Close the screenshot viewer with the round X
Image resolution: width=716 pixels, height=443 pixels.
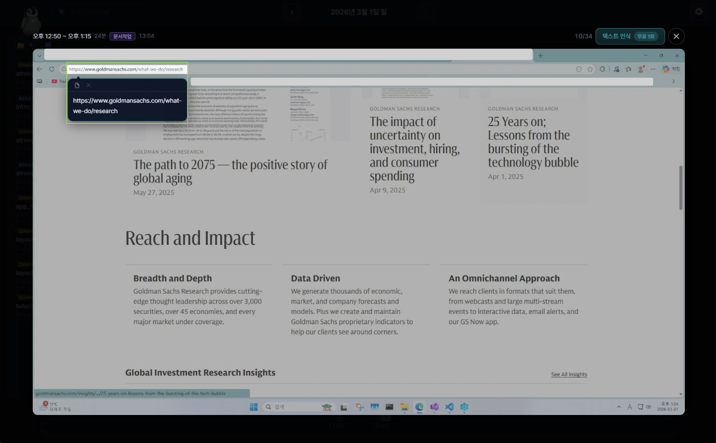(x=676, y=36)
